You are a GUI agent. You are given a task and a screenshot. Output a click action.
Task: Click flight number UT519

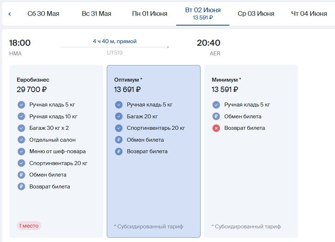(114, 53)
